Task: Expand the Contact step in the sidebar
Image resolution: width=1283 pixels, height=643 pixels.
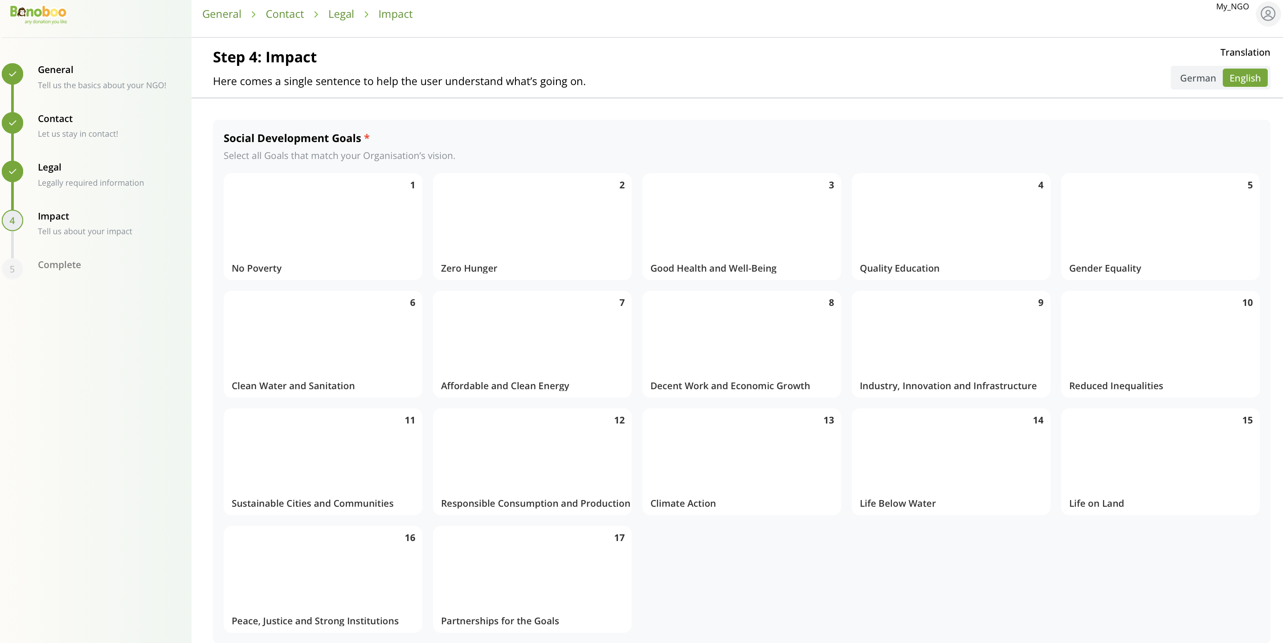Action: (55, 118)
